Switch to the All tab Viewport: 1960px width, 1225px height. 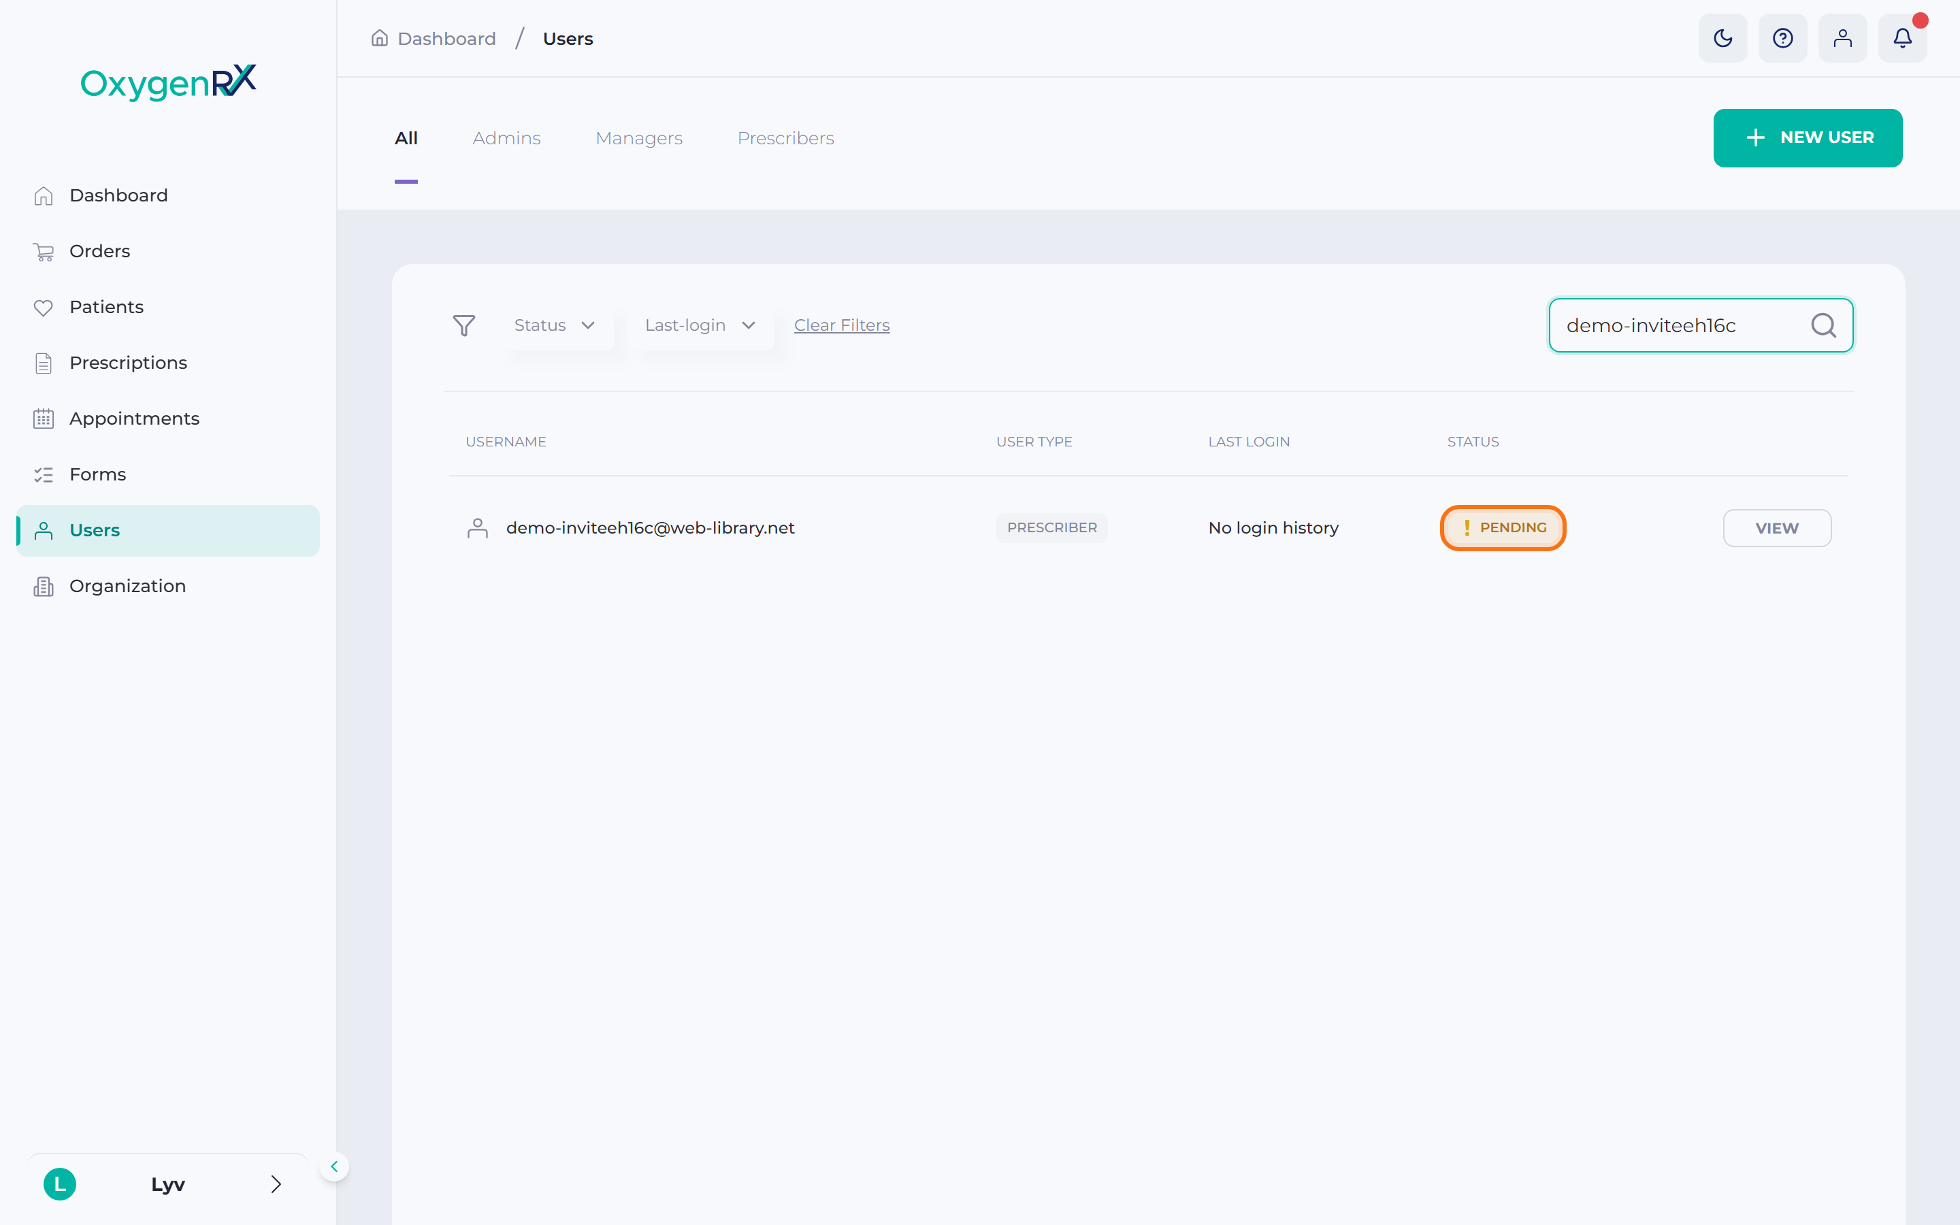[406, 139]
